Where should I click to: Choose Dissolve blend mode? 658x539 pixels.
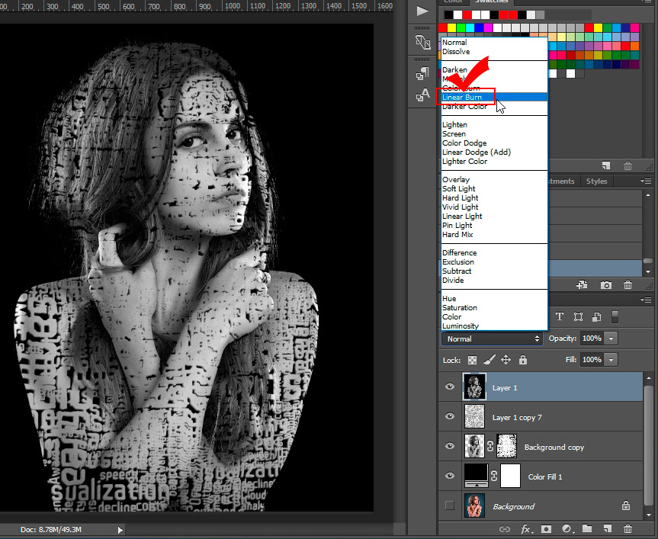(494, 52)
